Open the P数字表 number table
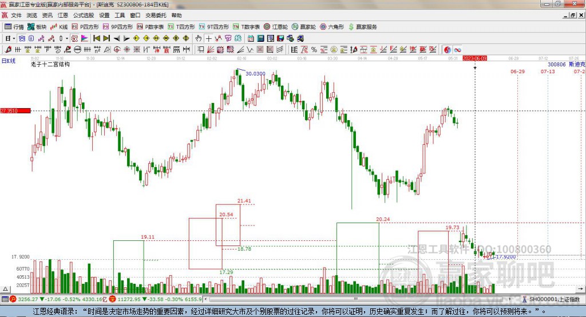 (x=151, y=26)
